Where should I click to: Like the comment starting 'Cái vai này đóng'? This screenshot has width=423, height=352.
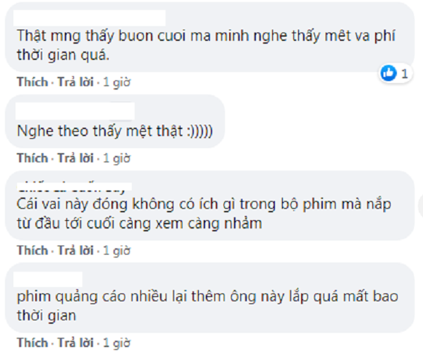coord(32,250)
